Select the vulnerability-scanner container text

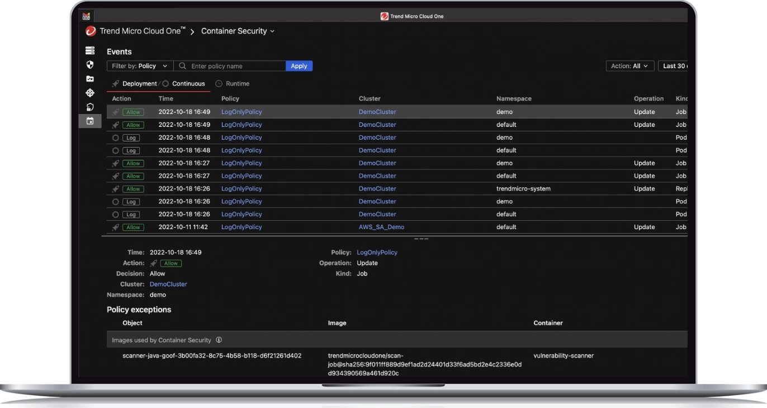point(564,355)
